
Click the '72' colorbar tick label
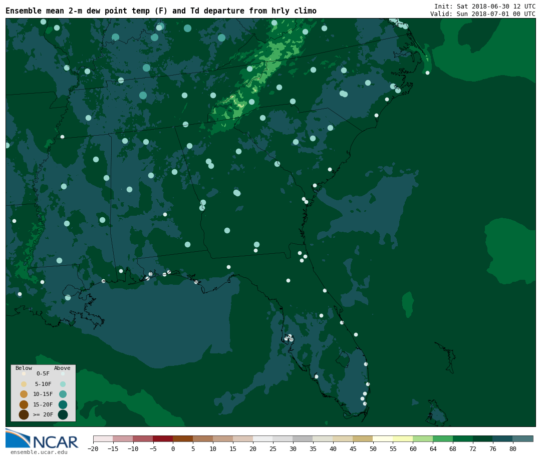pos(473,448)
